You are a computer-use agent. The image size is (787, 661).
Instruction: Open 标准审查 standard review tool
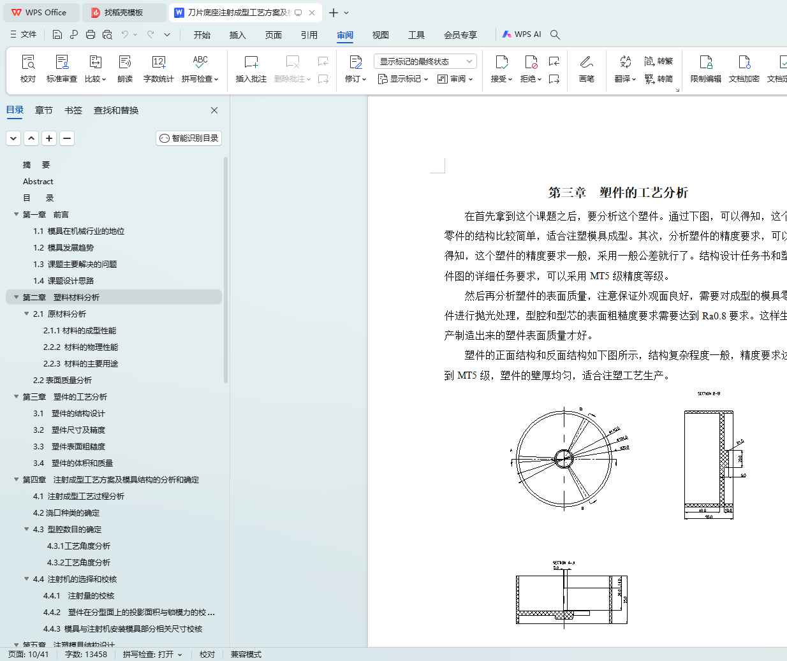[62, 68]
